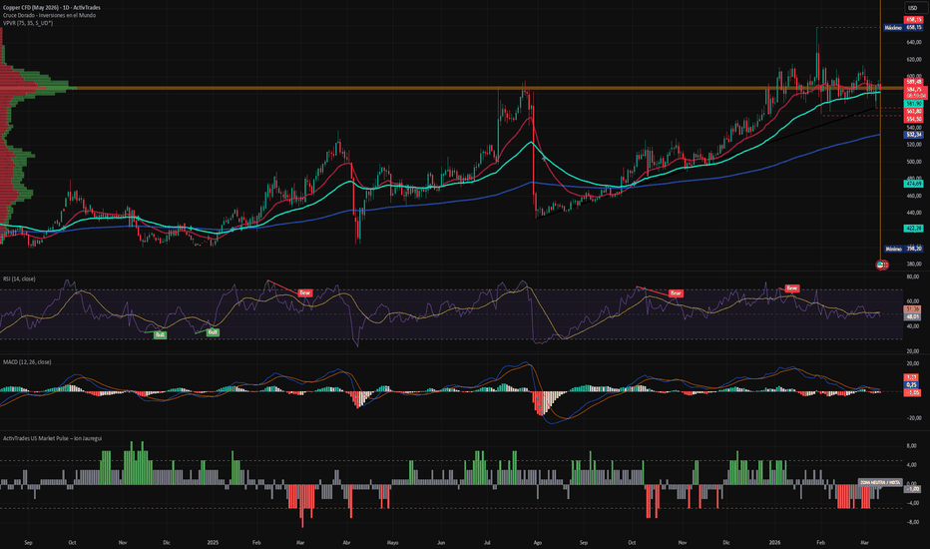
Task: Click the Sep label at the left of the time axis
Action: click(28, 542)
